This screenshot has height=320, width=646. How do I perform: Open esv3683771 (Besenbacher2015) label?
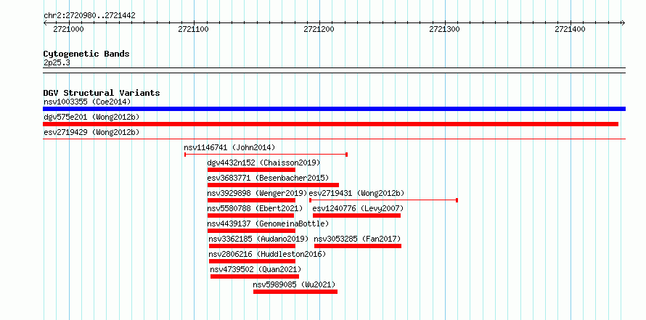point(269,178)
